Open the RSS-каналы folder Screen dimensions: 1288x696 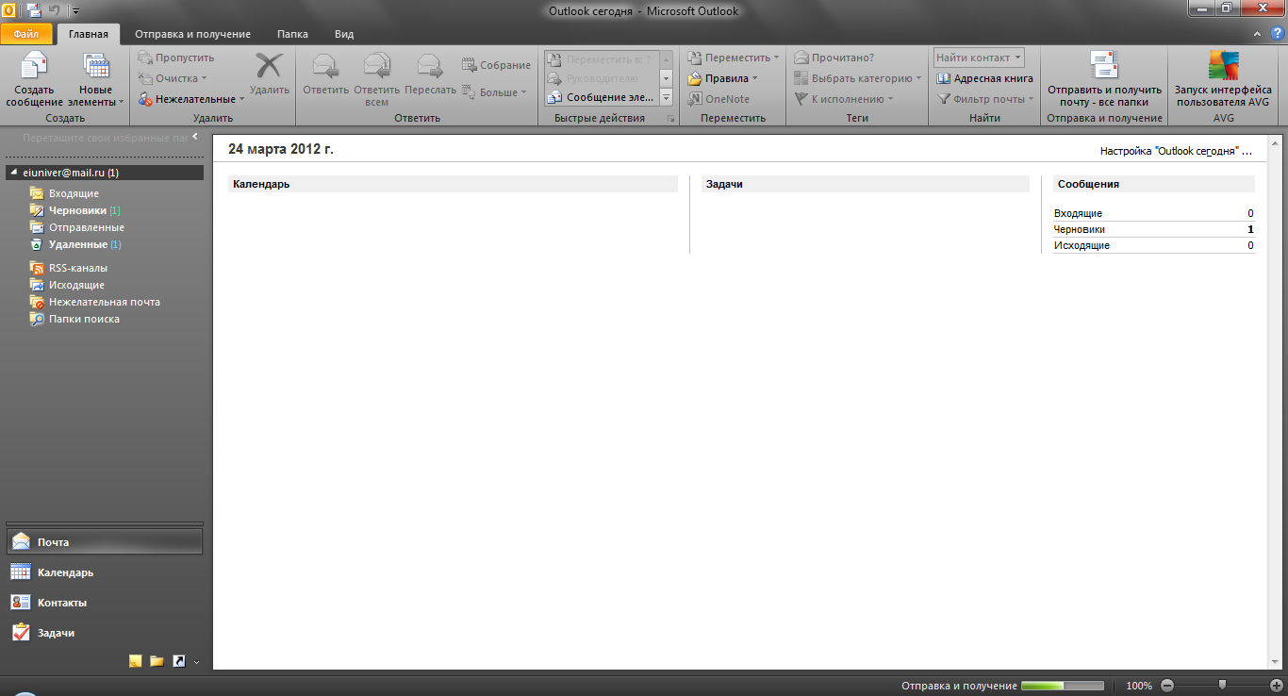(78, 268)
